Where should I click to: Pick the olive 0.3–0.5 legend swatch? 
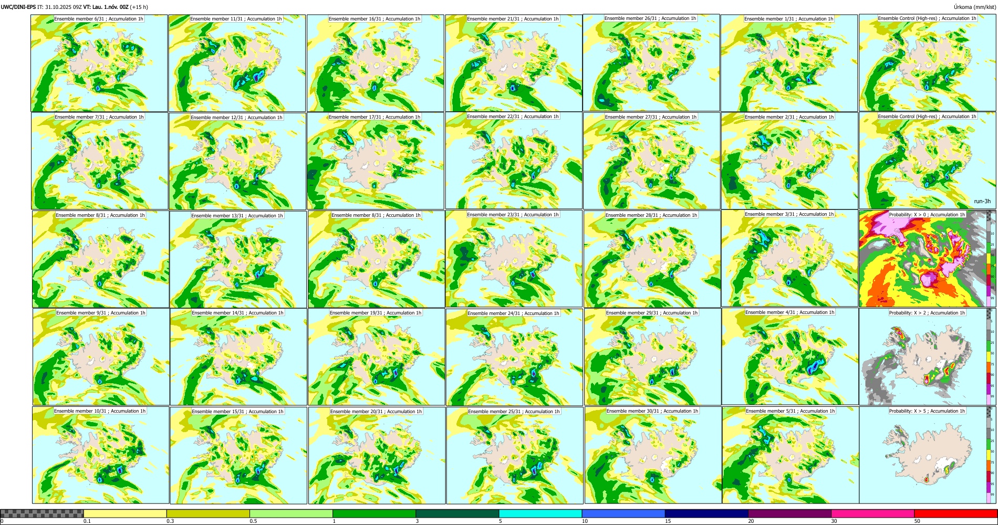pos(208,513)
